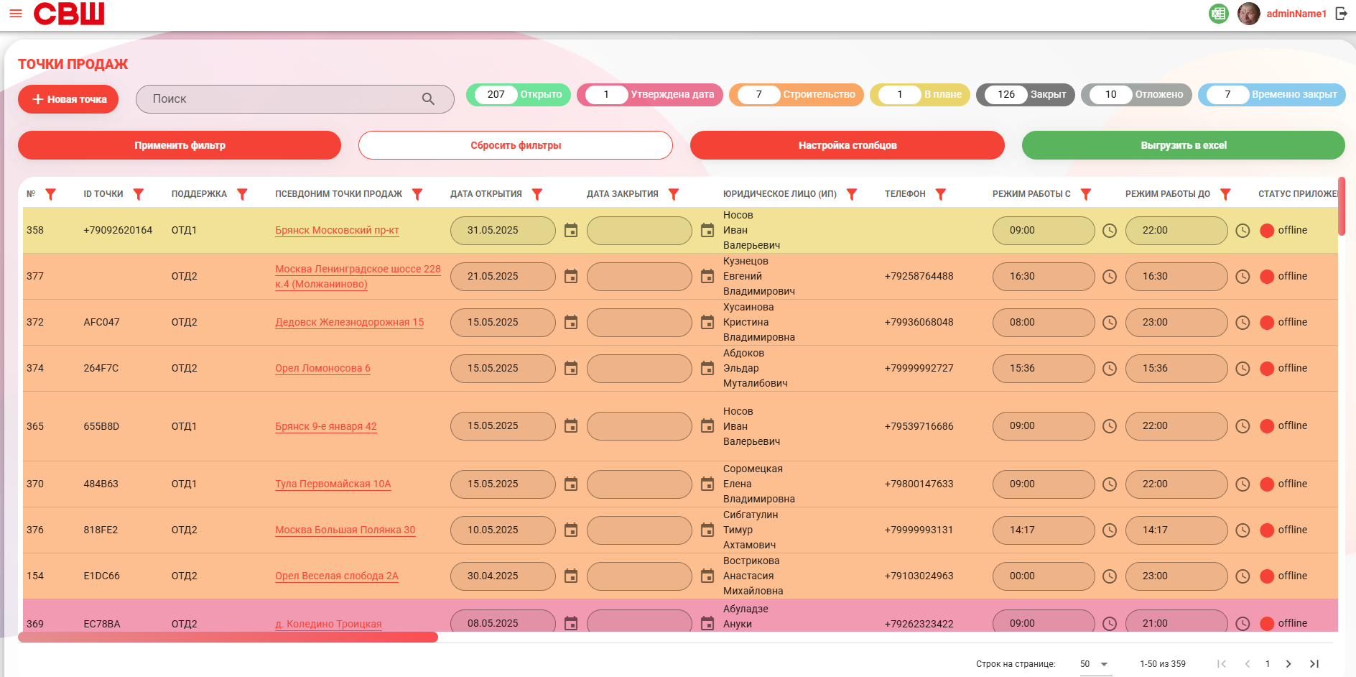This screenshot has height=677, width=1356.
Task: Open calendar for opening date 31.05.2025
Action: click(x=571, y=231)
